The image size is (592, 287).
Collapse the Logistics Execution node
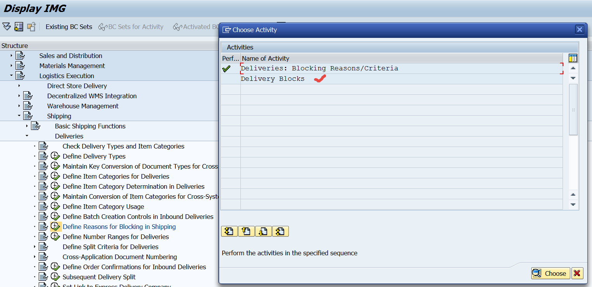[11, 76]
